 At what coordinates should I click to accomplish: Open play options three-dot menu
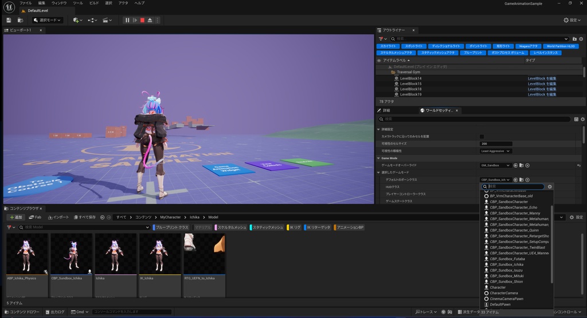pyautogui.click(x=157, y=20)
